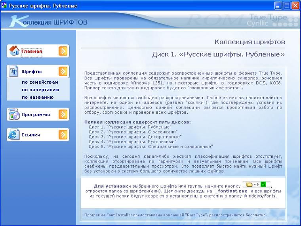Browse fonts по семействам
The width and height of the screenshot is (301, 226).
tap(40, 82)
